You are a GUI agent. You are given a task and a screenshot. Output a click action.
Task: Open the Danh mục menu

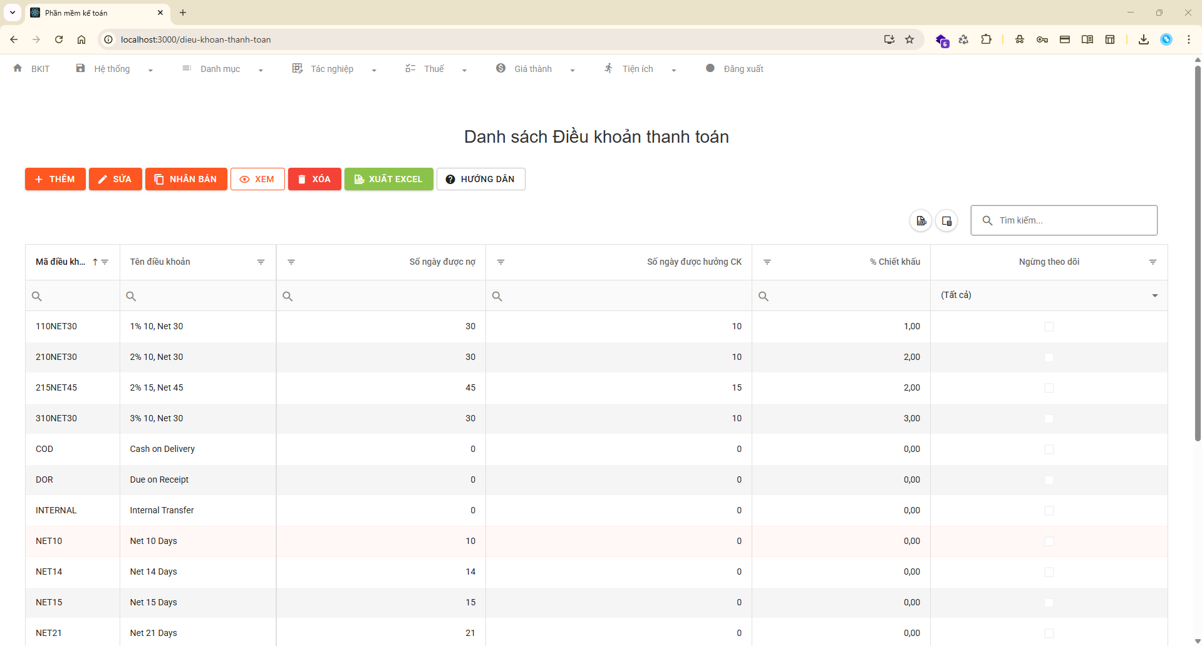click(x=220, y=69)
